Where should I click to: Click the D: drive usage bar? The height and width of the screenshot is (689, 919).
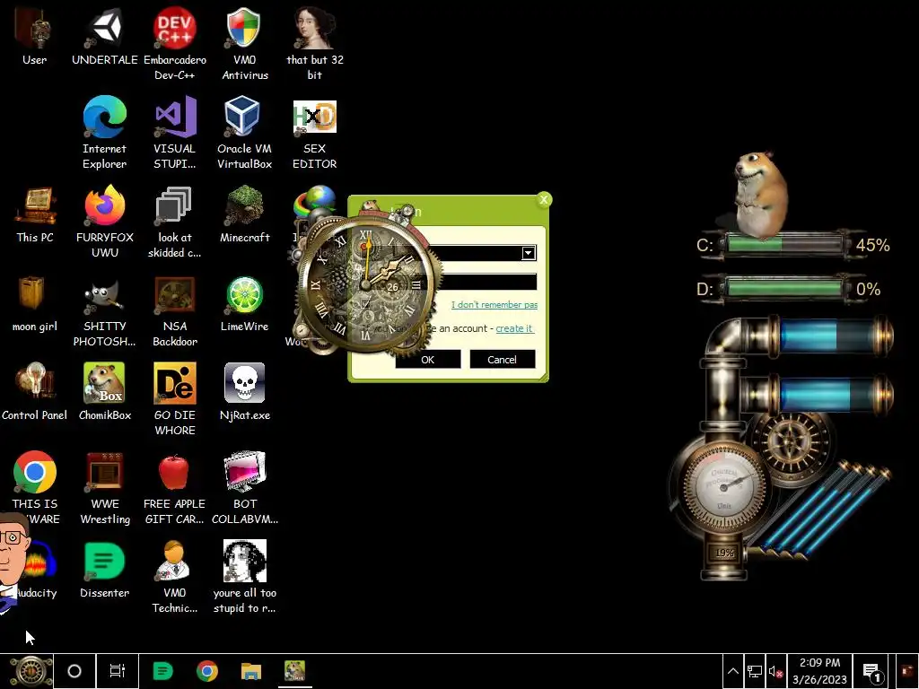coord(784,288)
